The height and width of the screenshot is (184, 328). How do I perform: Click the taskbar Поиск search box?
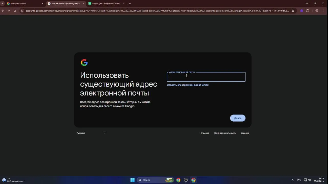(156, 180)
